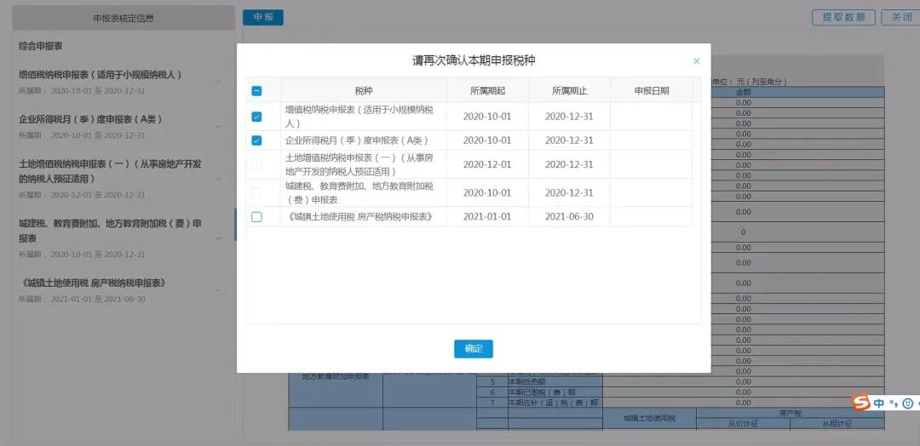This screenshot has width=920, height=446.
Task: Click 房产税 header in background table
Action: [x=791, y=413]
